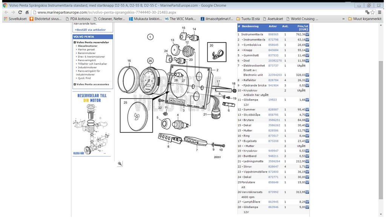Add Bygelsats 873208 to cart
Screen dimensions: 386x219
coord(307,141)
